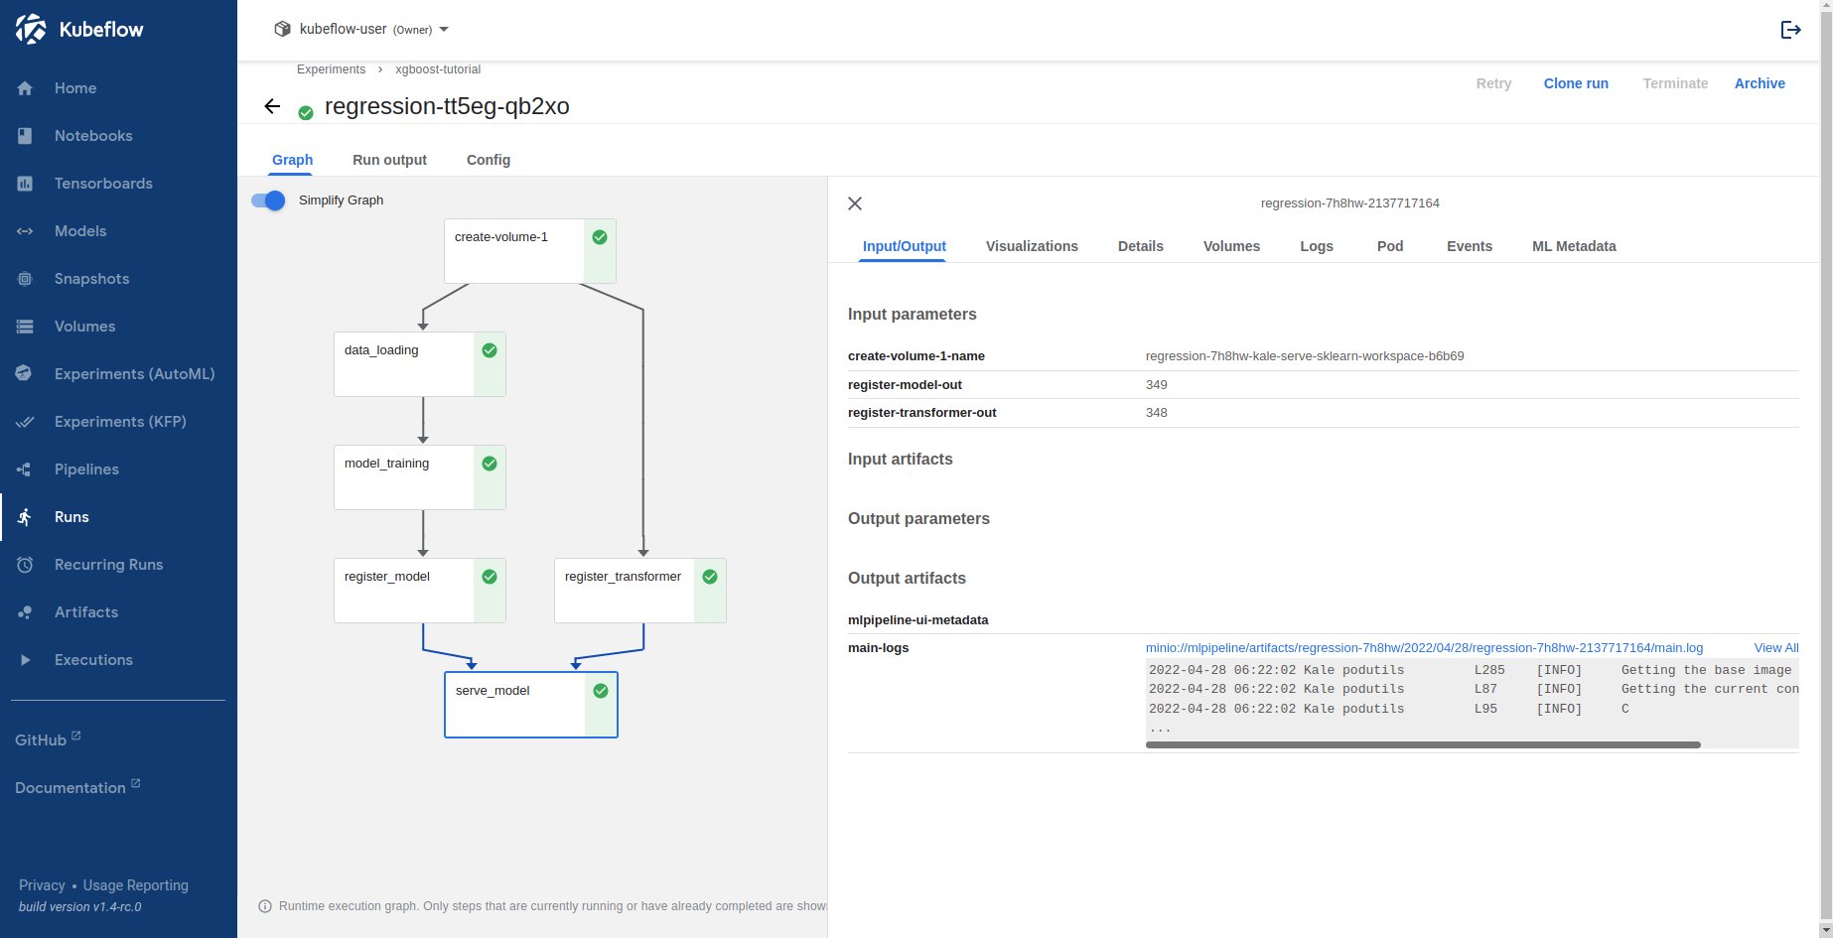Open the GitHub external link
This screenshot has width=1833, height=938.
[48, 739]
